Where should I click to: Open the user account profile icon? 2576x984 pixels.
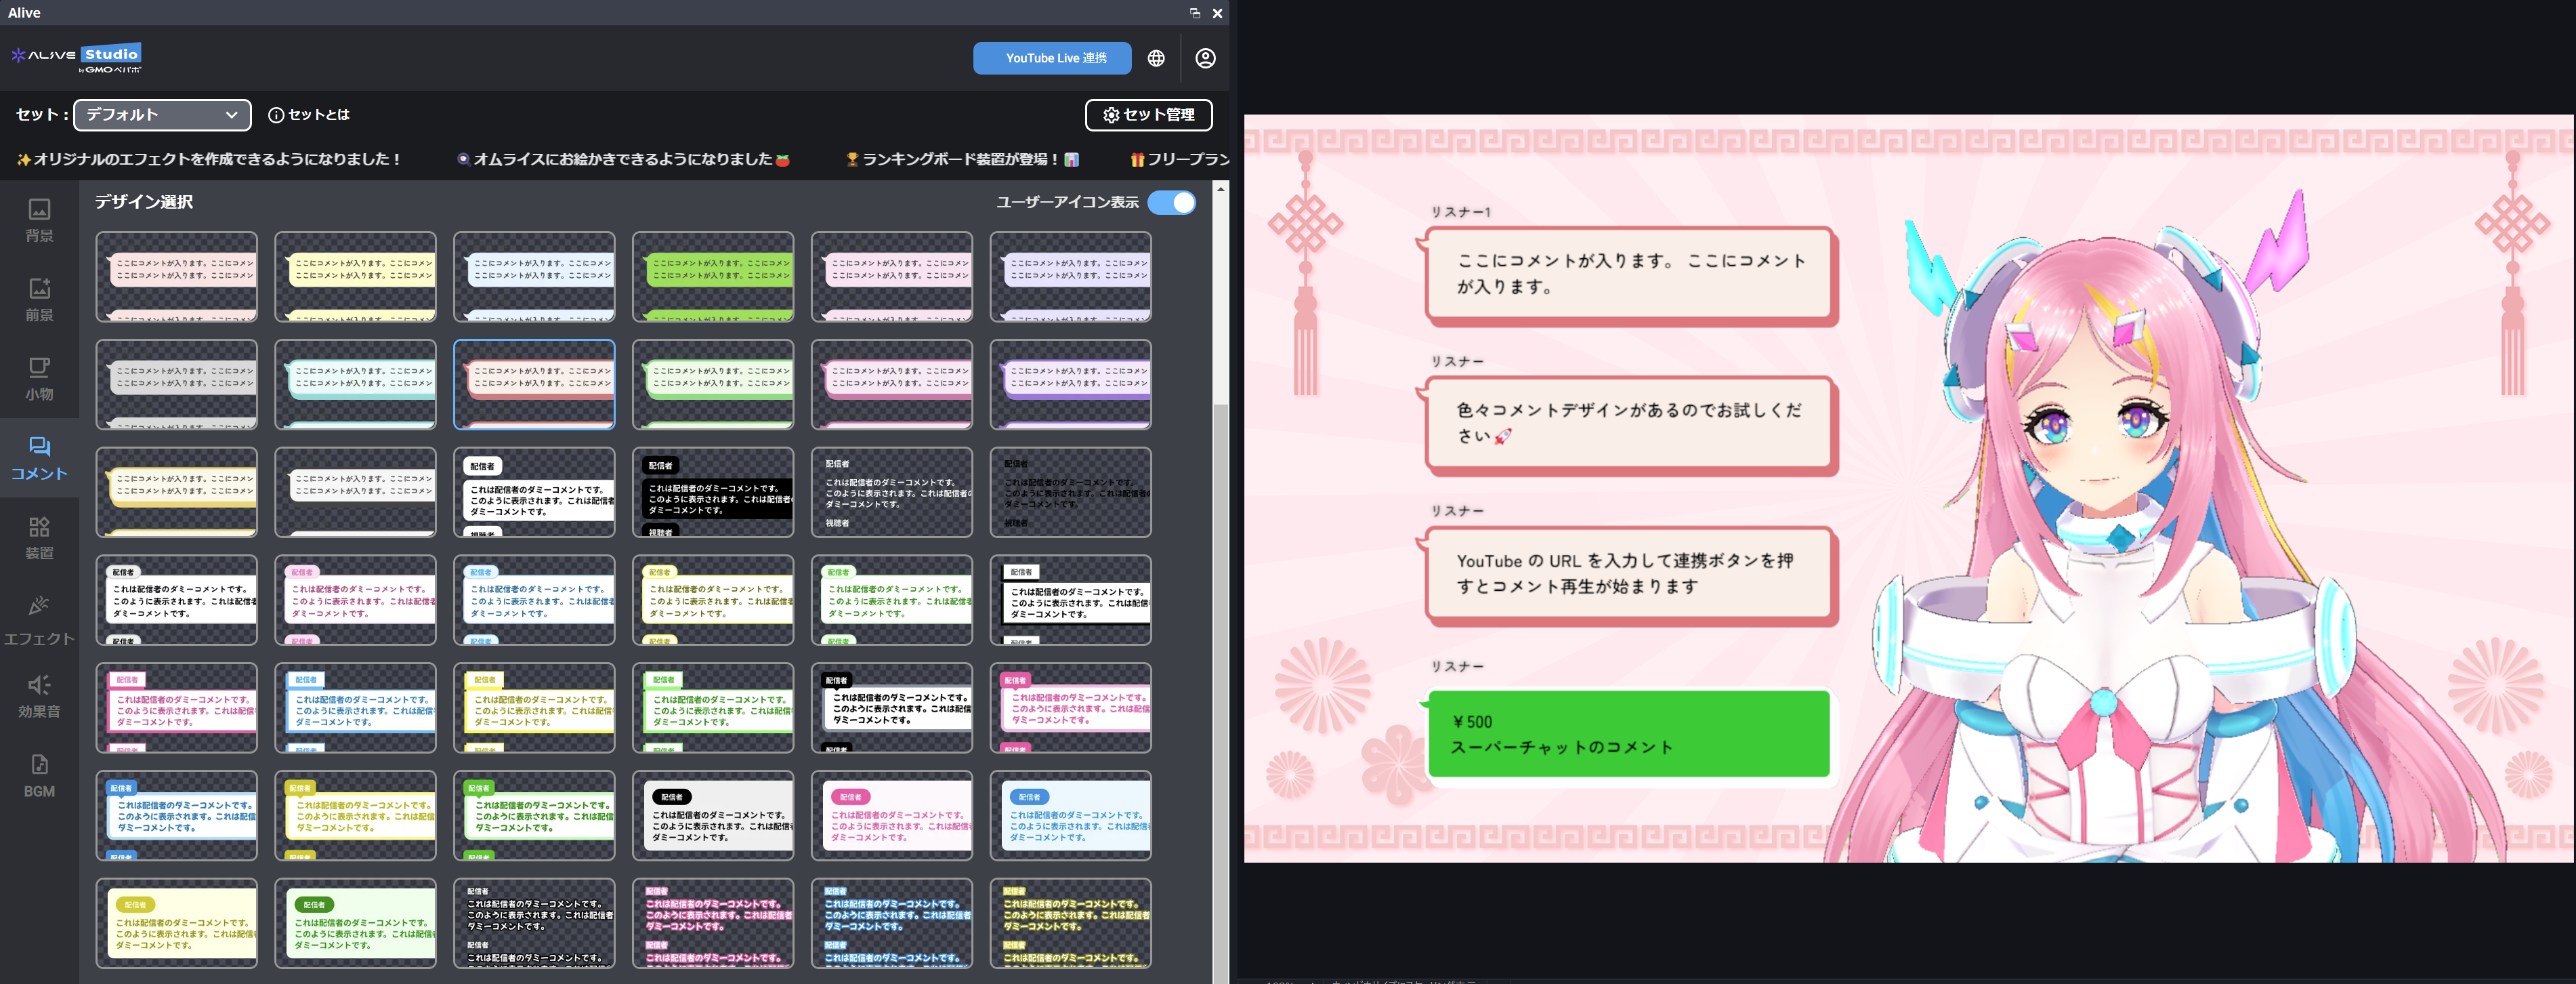(x=1205, y=58)
